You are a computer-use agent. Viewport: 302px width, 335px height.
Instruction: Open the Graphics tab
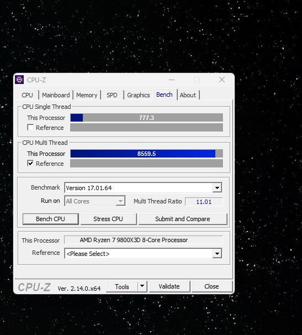tap(138, 95)
